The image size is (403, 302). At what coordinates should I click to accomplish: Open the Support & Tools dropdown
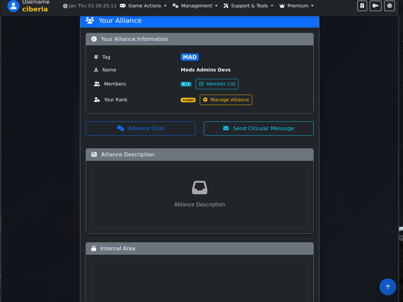[x=249, y=6]
